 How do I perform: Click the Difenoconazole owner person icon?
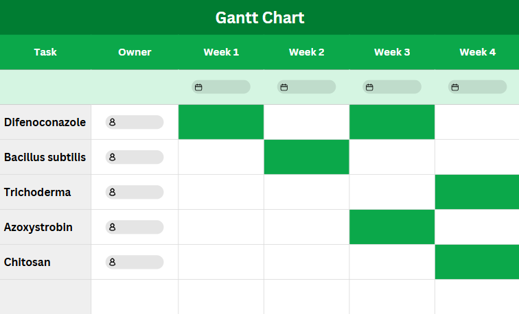[112, 122]
